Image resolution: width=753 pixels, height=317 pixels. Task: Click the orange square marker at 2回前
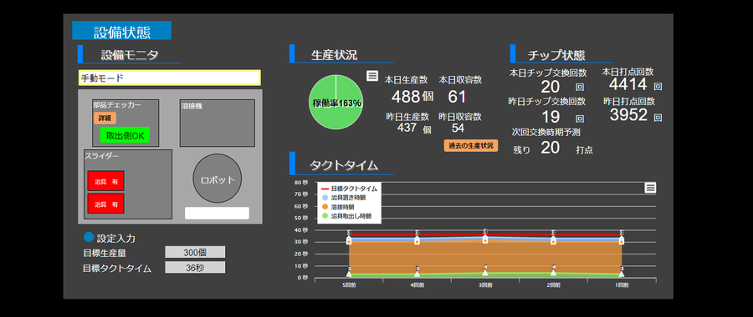[554, 242]
